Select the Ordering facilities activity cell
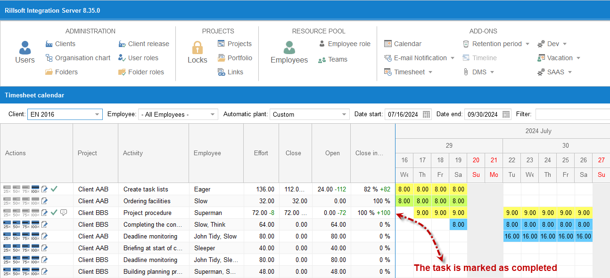 (x=153, y=201)
